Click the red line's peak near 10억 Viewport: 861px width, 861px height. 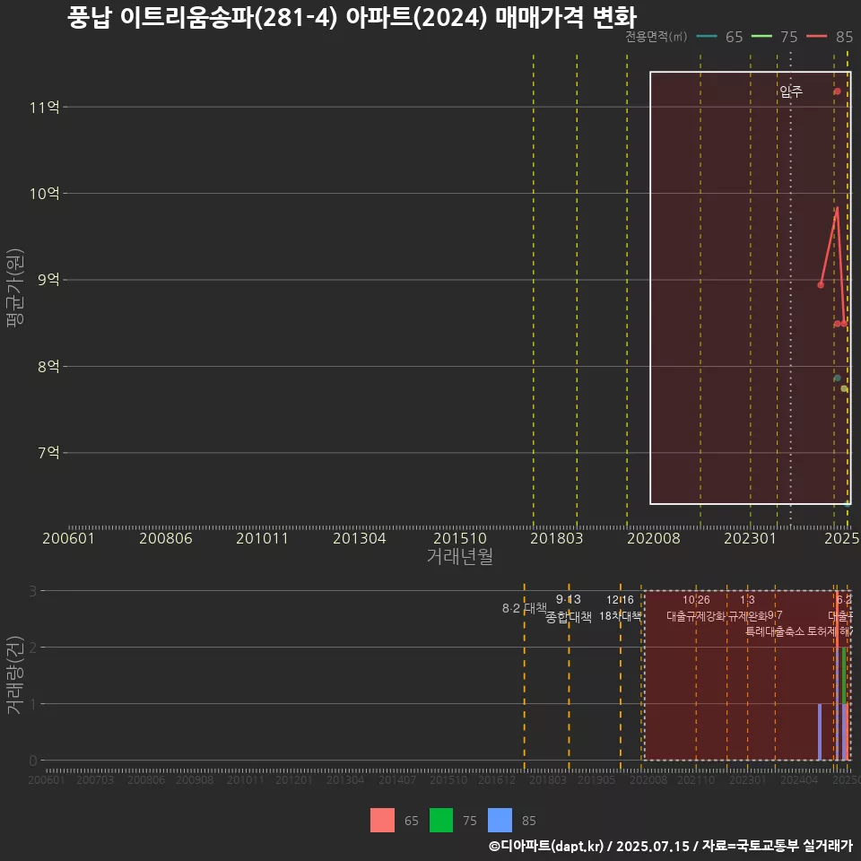837,207
